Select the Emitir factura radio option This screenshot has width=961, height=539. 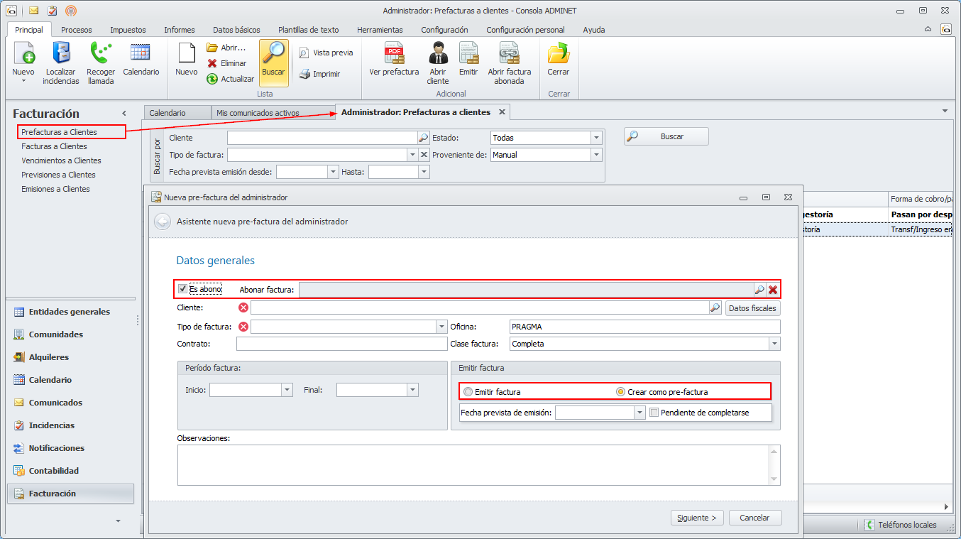468,392
